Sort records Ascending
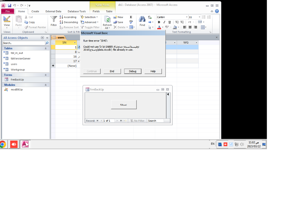296x222 pixels. pos(68,17)
